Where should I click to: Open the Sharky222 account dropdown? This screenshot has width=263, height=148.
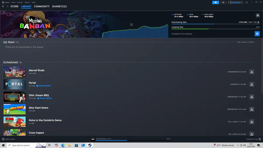[x=237, y=2]
